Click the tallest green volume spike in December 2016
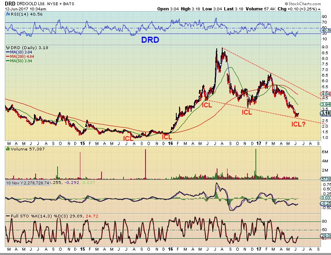Viewport: 331px width, 255px height. coord(255,164)
